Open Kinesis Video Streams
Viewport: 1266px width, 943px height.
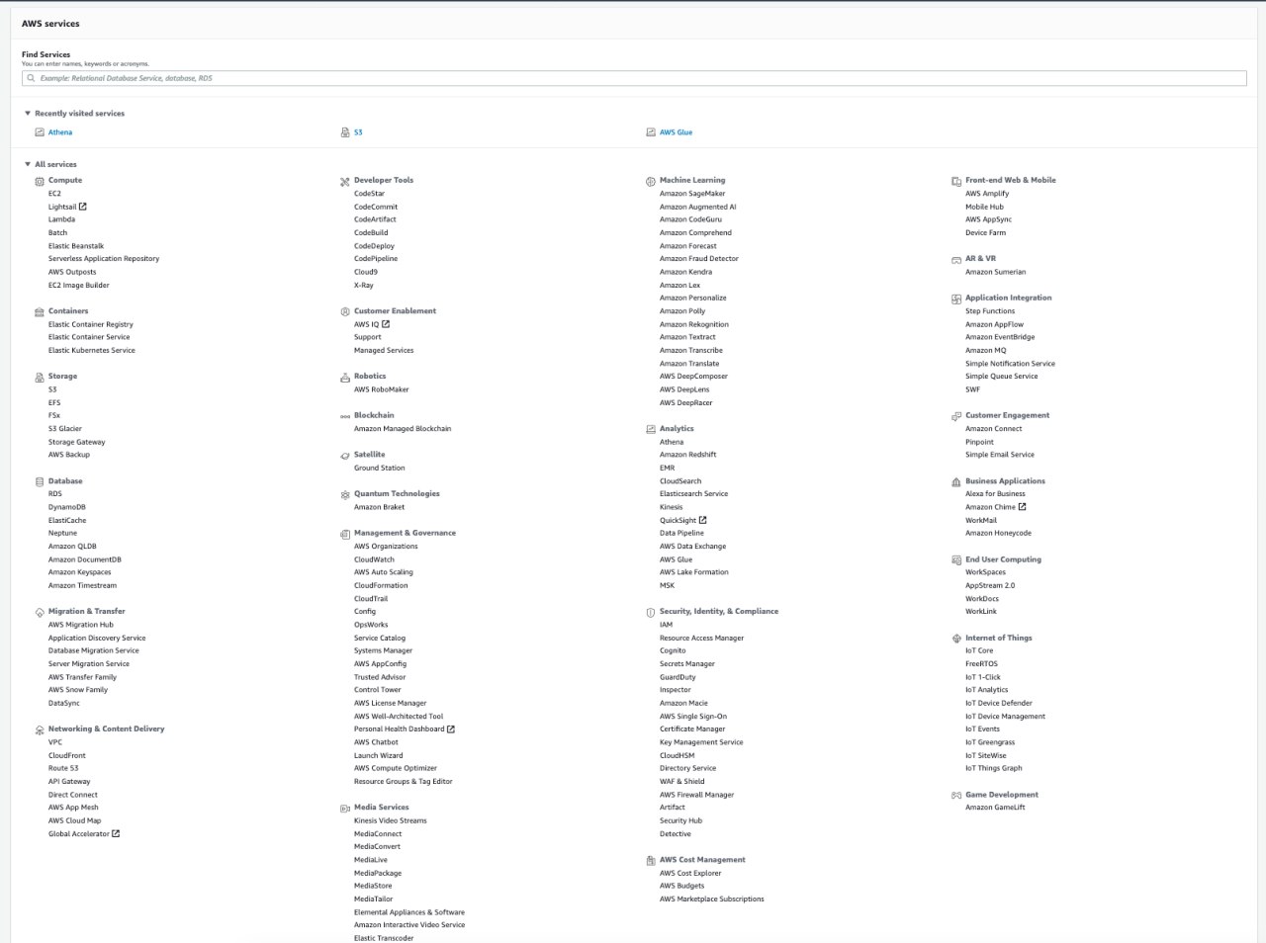click(x=391, y=820)
